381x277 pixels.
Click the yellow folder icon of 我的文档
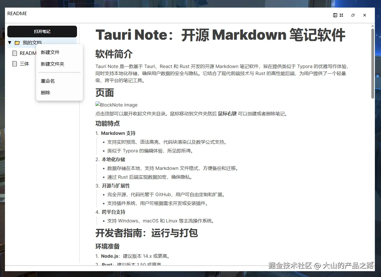[x=17, y=43]
